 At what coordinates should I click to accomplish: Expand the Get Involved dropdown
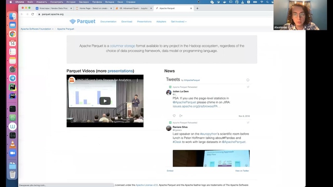pyautogui.click(x=179, y=22)
